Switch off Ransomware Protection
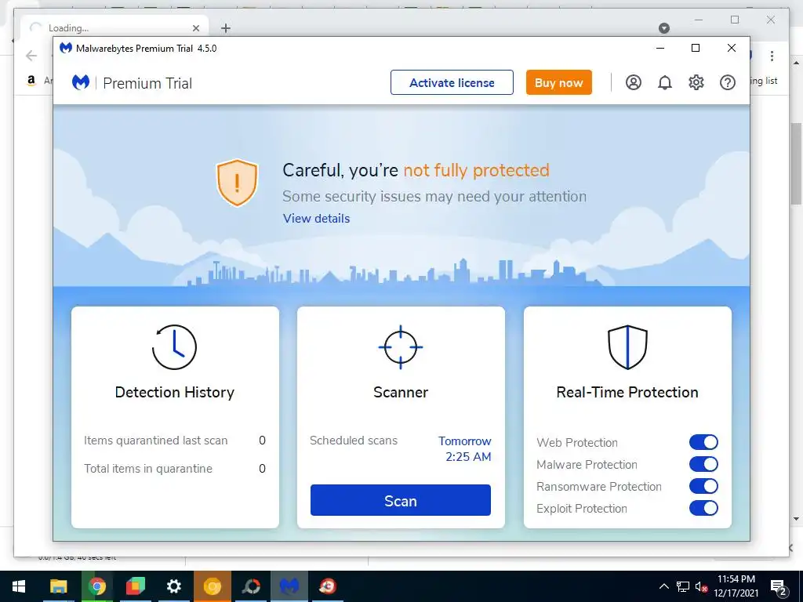The height and width of the screenshot is (602, 803). tap(703, 486)
